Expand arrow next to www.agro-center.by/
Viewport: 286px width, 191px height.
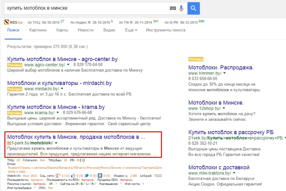(x=68, y=65)
